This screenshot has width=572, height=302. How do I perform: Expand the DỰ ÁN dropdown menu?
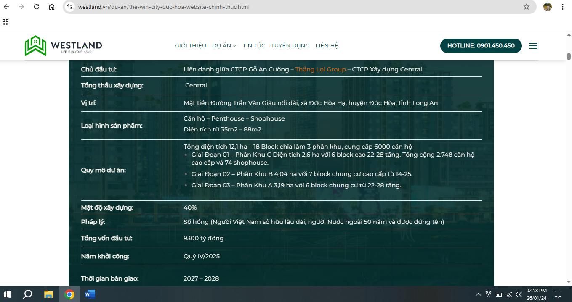[224, 46]
